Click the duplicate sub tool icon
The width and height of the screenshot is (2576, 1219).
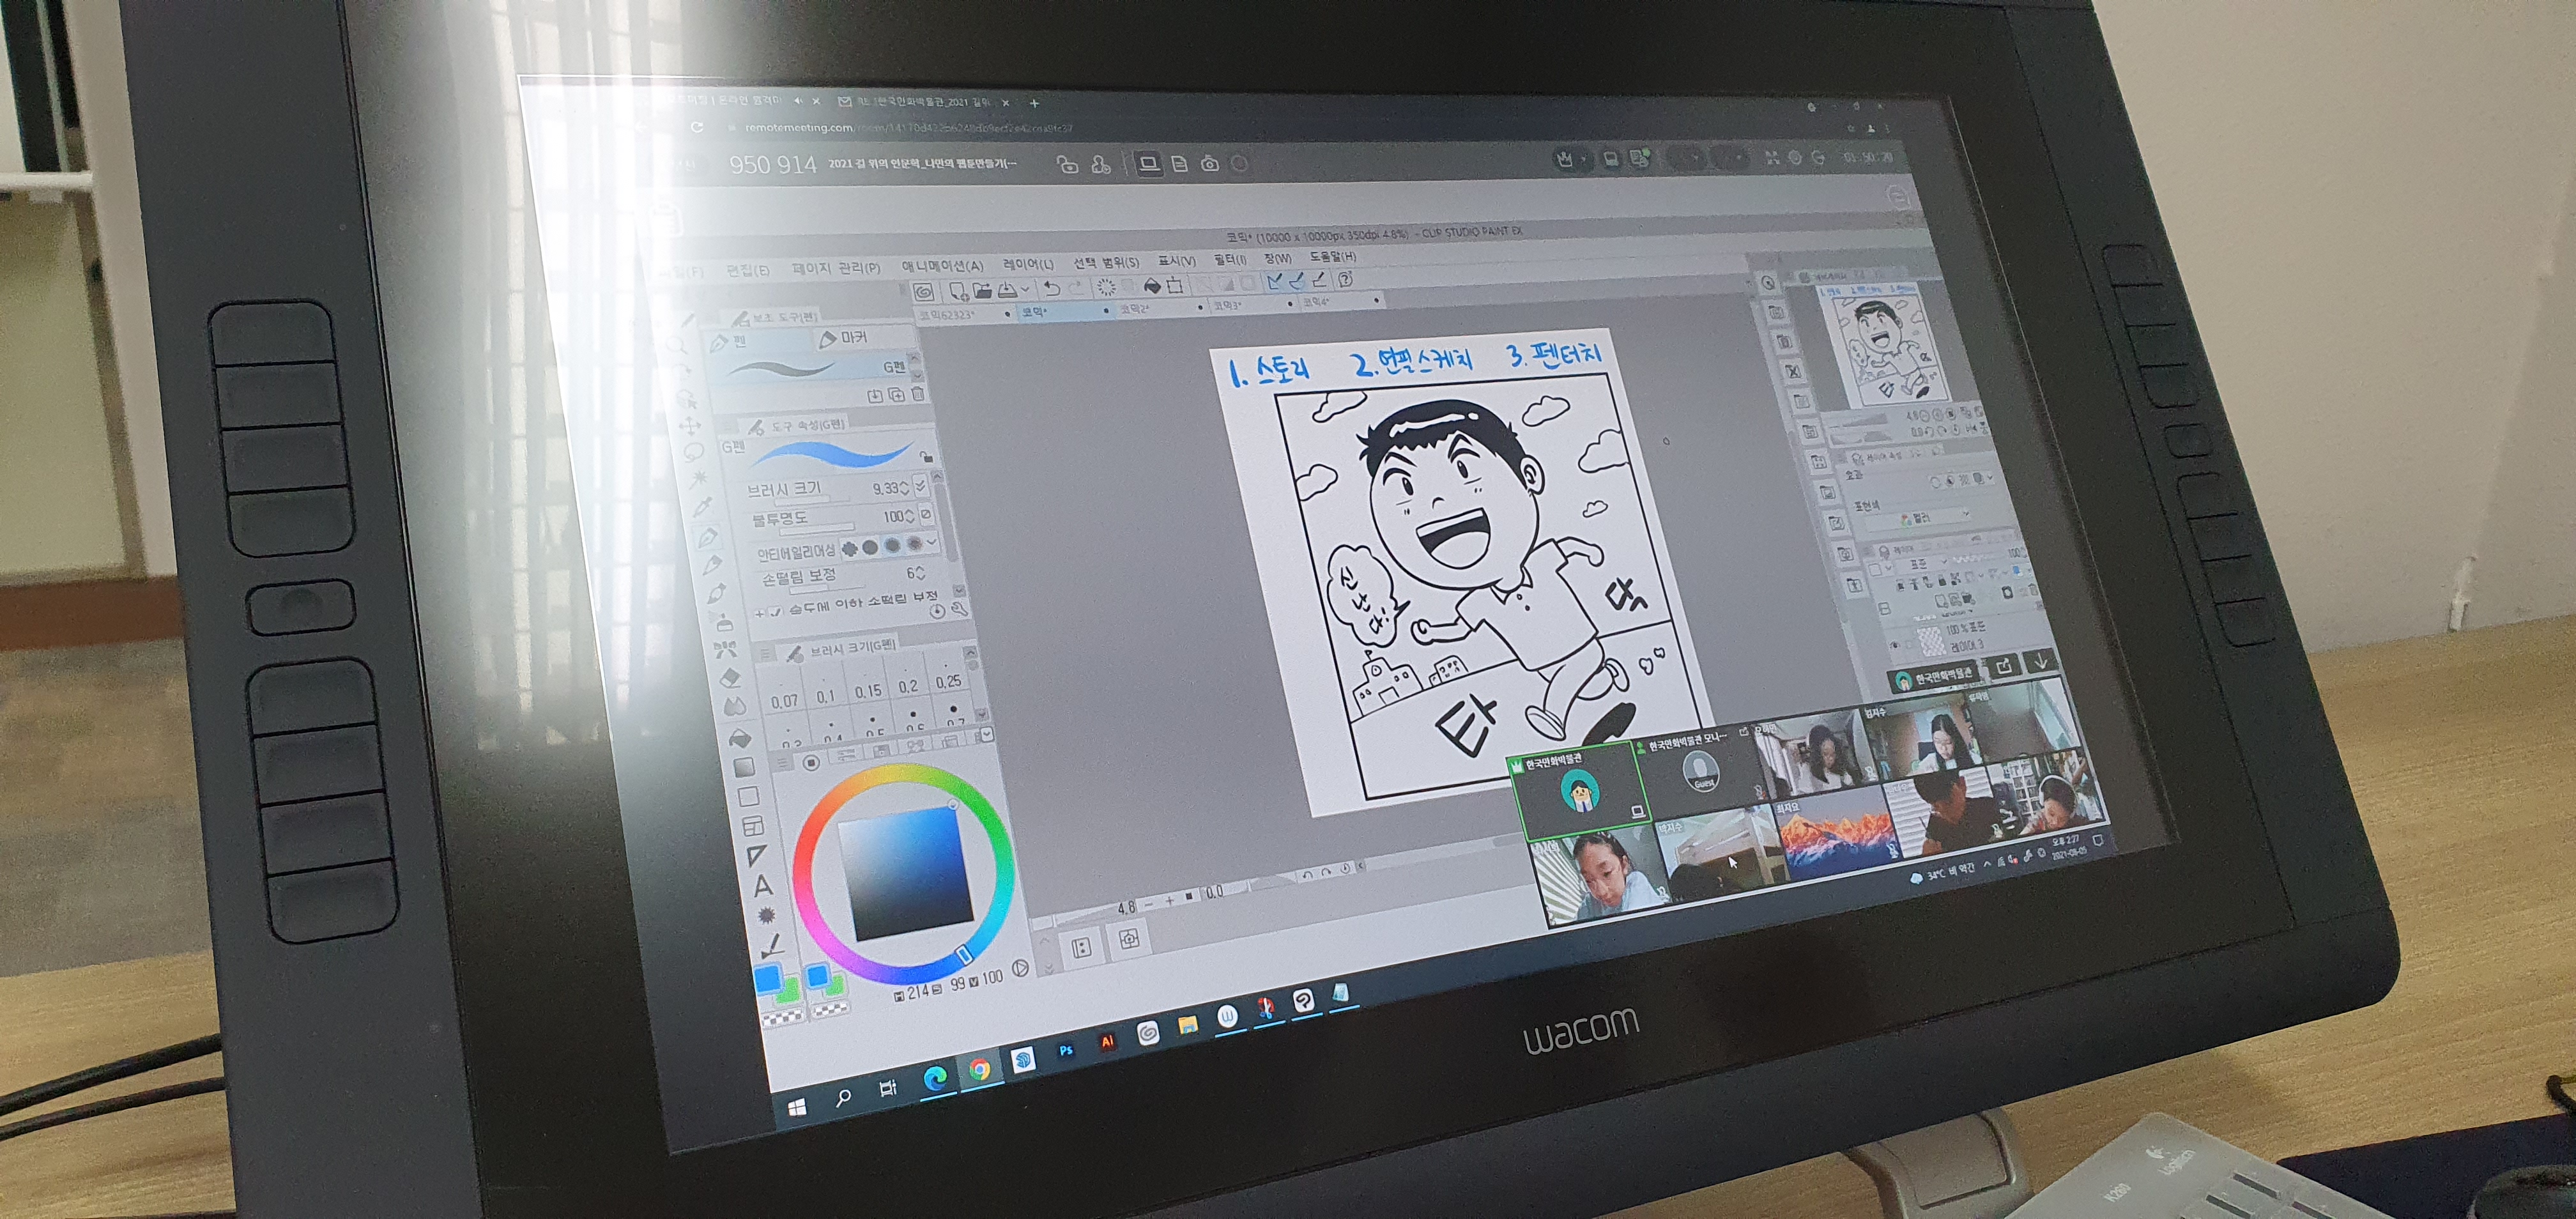896,395
